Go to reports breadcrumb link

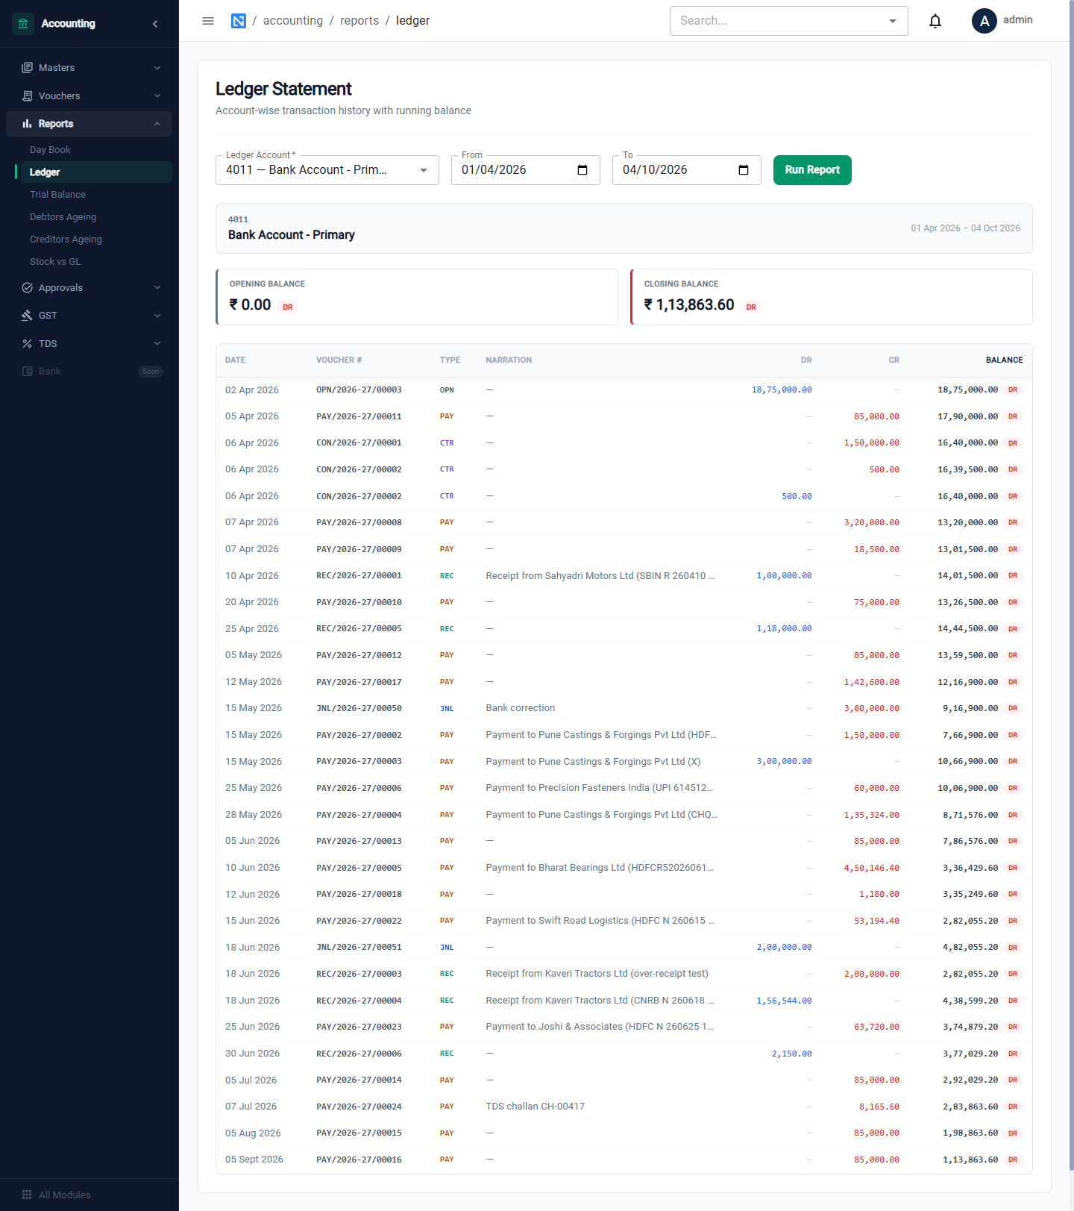click(x=359, y=21)
